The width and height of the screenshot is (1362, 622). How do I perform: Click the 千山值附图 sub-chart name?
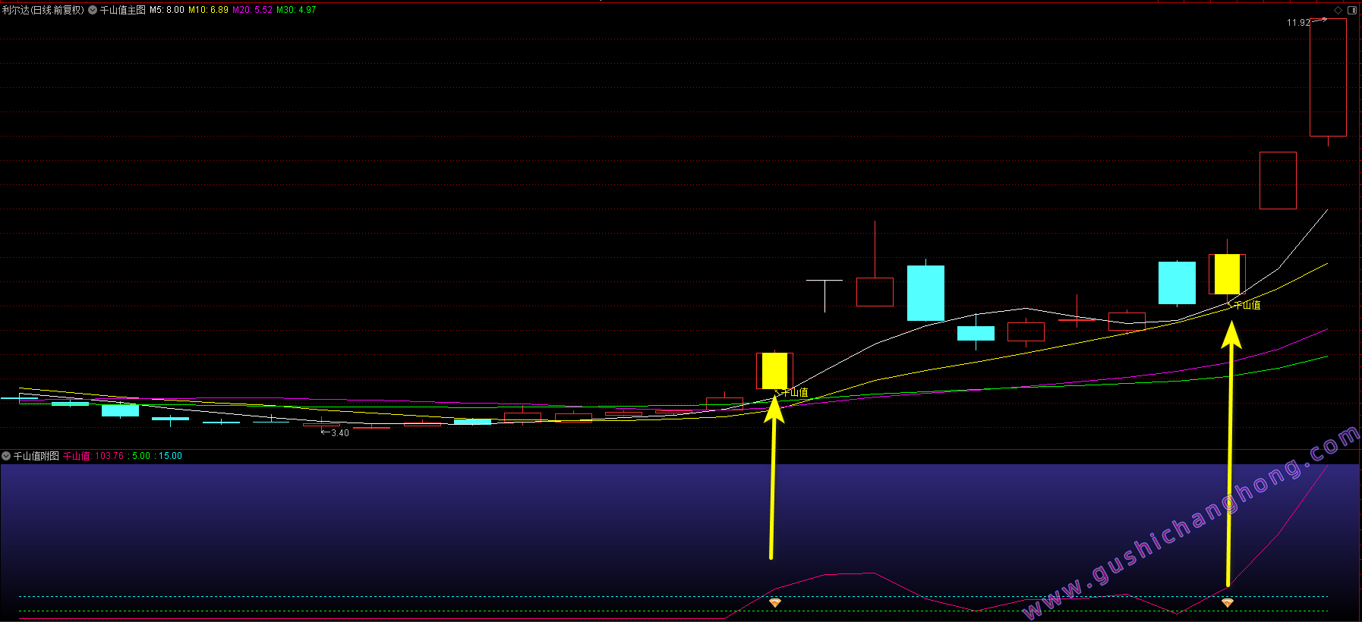(36, 456)
